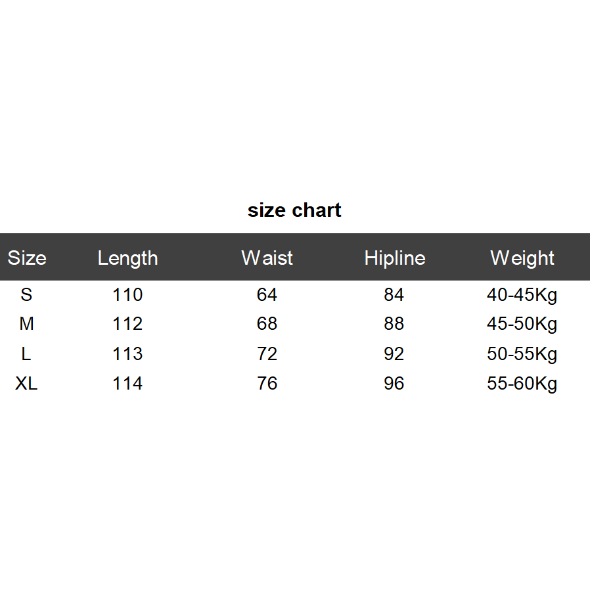Click the waist value 68

click(267, 324)
